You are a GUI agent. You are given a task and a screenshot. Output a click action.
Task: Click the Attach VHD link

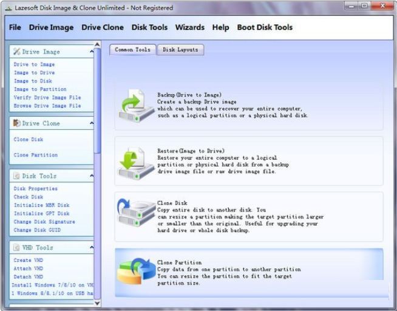29,268
